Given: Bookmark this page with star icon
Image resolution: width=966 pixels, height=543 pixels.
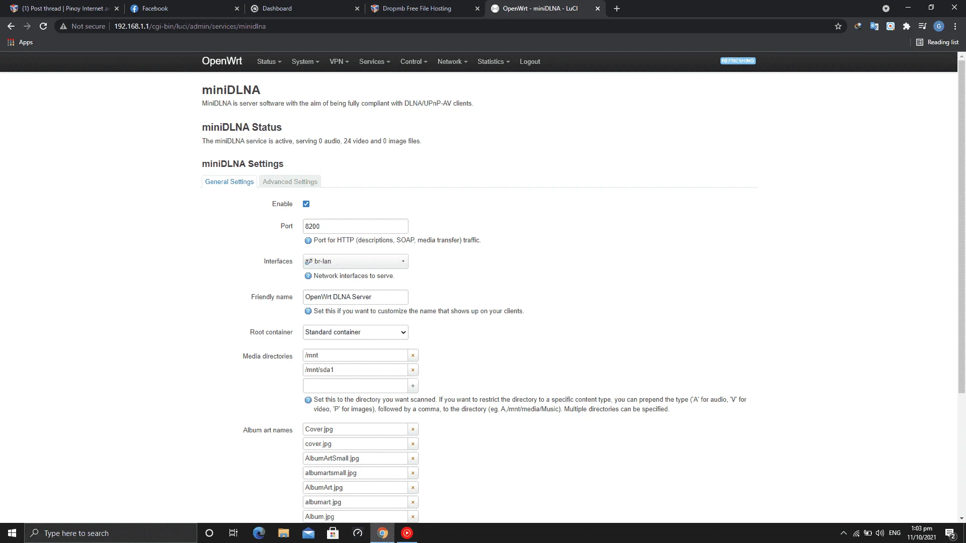Looking at the screenshot, I should tap(838, 26).
